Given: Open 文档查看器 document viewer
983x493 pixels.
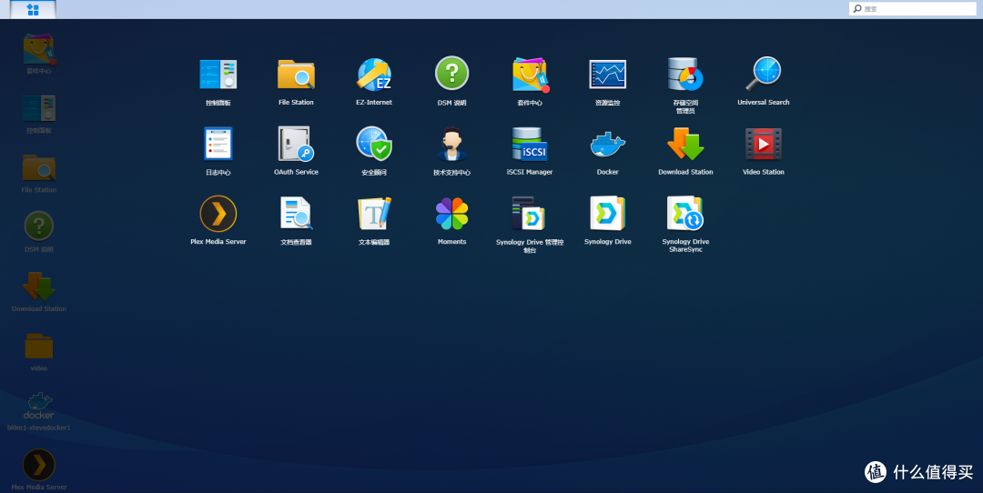Looking at the screenshot, I should 296,214.
